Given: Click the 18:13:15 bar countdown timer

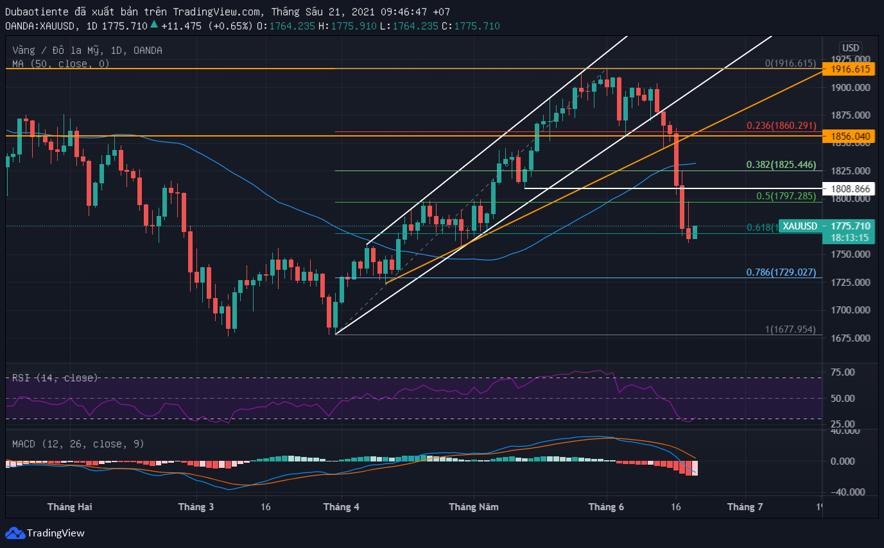Looking at the screenshot, I should point(851,237).
